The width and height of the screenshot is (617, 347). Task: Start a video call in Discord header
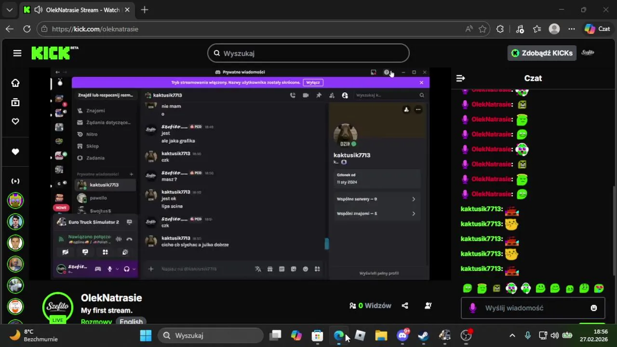point(306,95)
